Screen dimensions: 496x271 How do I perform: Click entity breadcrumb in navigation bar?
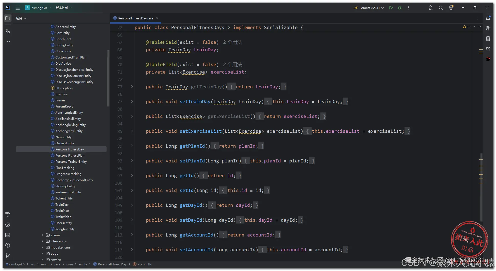83,264
